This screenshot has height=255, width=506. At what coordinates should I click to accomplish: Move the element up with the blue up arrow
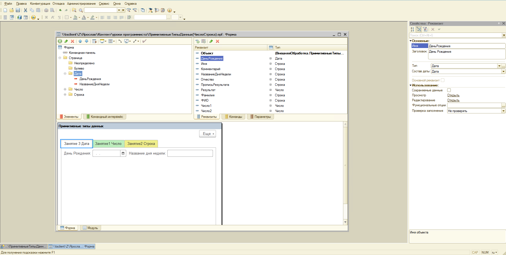coord(80,41)
